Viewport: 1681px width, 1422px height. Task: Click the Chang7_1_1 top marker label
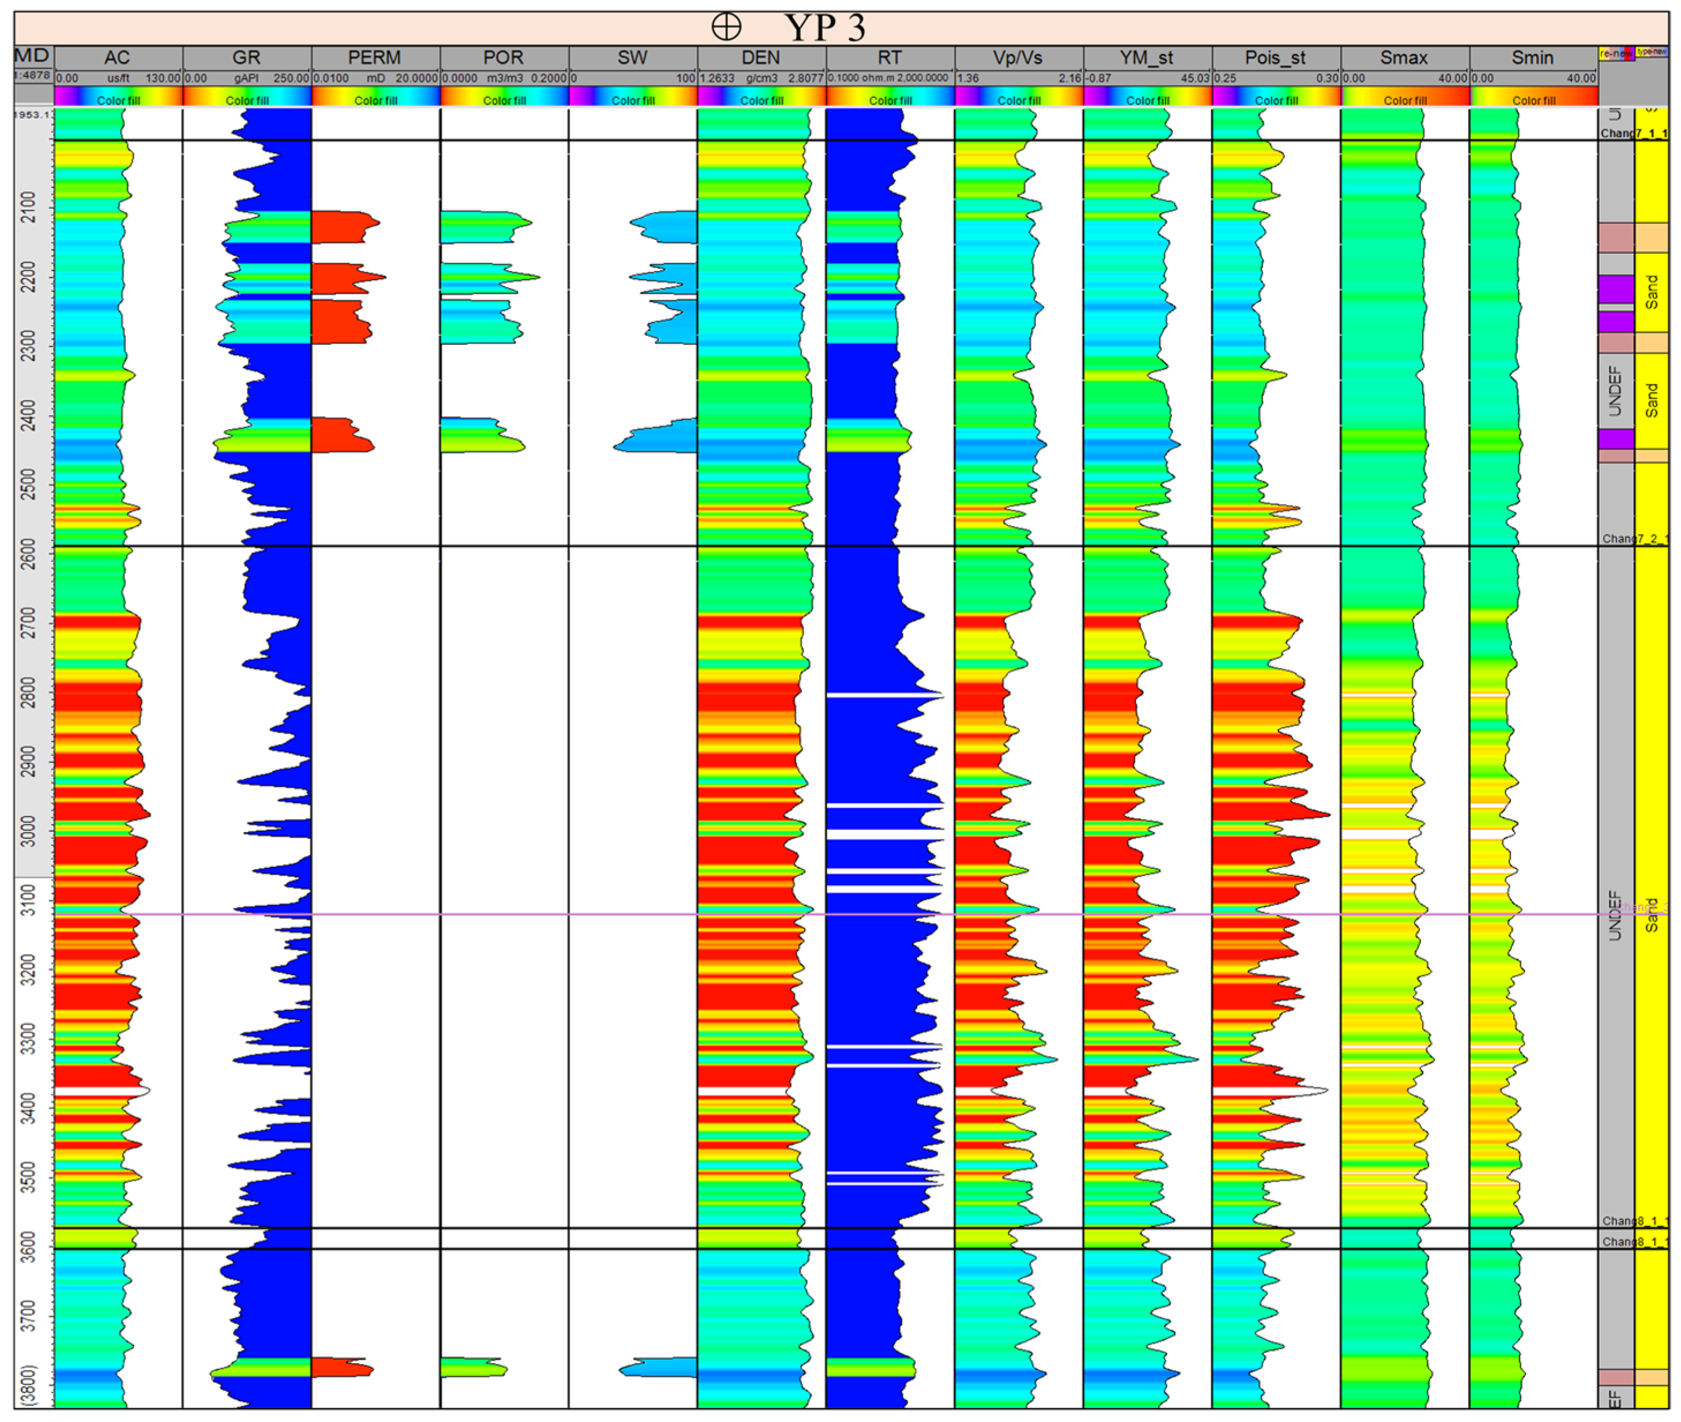(1633, 133)
